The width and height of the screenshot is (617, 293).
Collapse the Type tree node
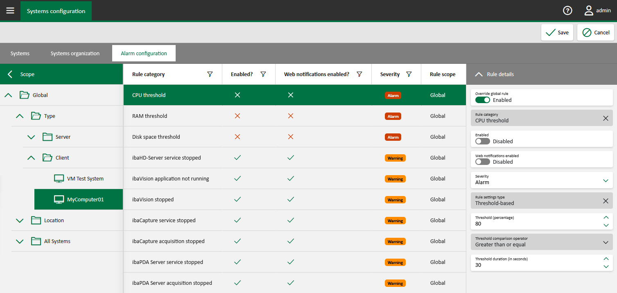[20, 116]
